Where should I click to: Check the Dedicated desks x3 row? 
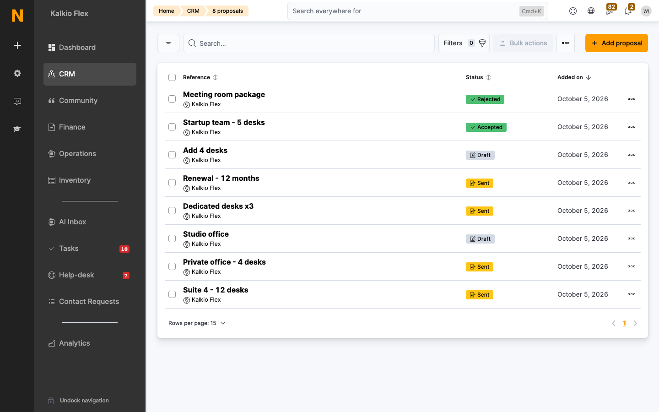[172, 211]
